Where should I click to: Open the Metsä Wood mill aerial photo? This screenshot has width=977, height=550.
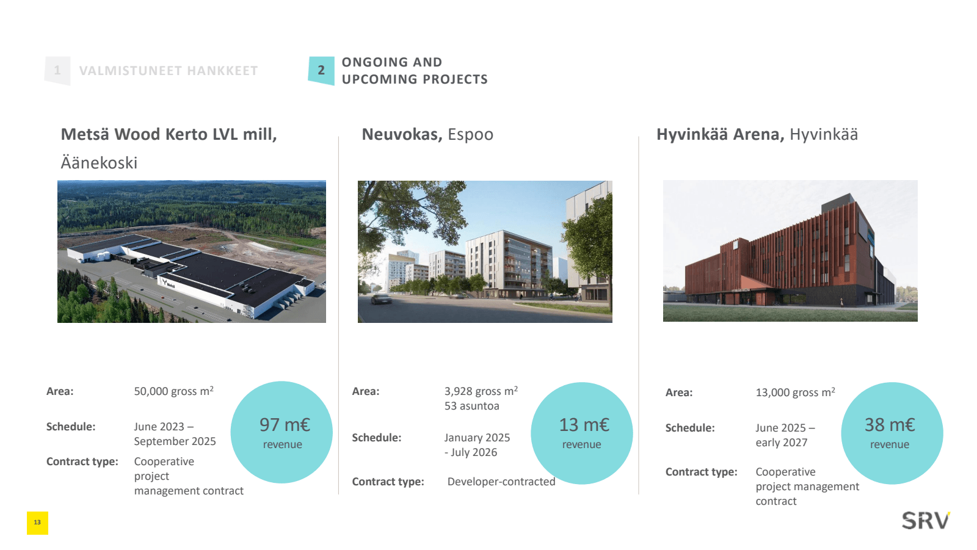[192, 251]
